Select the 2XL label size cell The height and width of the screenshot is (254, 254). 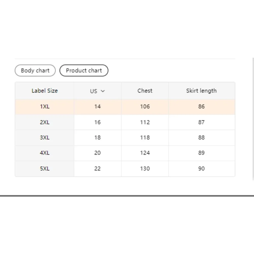tap(45, 122)
